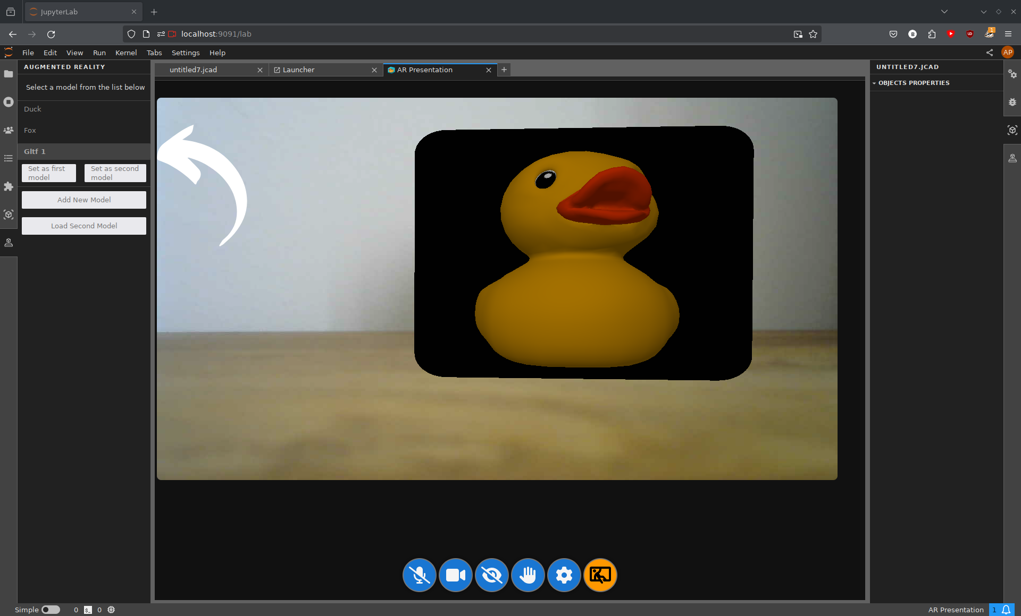
Task: Click the orange screen share button
Action: 600,575
